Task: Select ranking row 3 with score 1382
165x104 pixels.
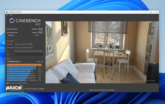Action: (24, 69)
